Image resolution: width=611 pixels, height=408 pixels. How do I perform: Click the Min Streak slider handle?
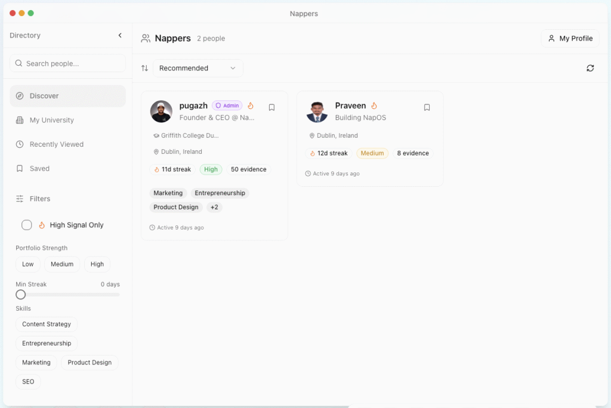click(x=21, y=295)
